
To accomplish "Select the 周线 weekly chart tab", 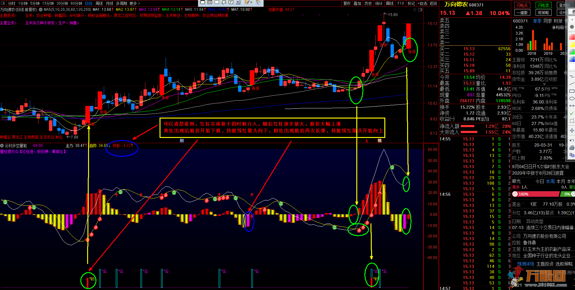I will [x=99, y=3].
